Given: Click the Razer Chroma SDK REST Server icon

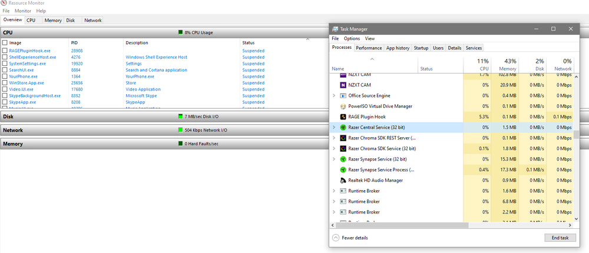Looking at the screenshot, I should click(x=343, y=138).
